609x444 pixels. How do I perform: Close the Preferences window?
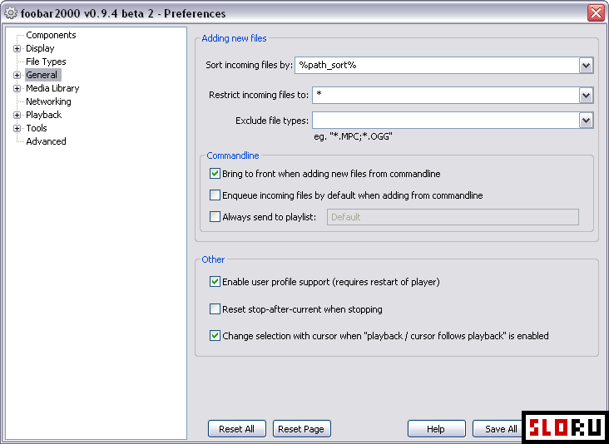point(596,13)
